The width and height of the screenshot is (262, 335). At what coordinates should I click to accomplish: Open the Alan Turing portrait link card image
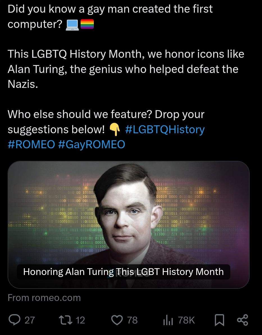[128, 214]
